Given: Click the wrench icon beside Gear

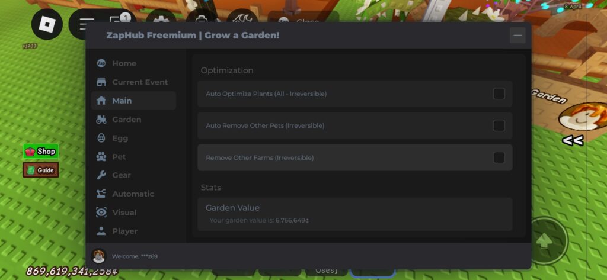Looking at the screenshot, I should pos(101,175).
